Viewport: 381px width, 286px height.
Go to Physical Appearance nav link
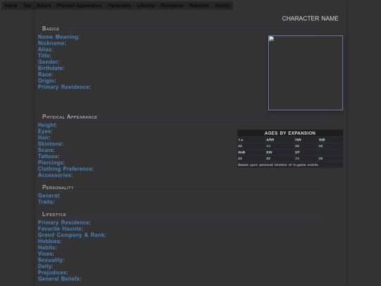tap(79, 6)
